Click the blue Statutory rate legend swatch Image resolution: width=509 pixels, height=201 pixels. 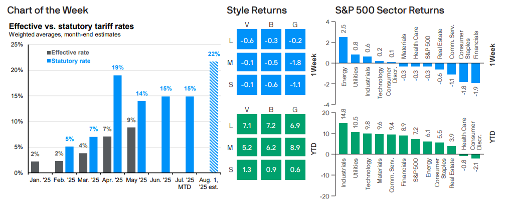click(x=49, y=60)
